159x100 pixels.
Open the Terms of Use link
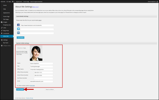(x=29, y=98)
